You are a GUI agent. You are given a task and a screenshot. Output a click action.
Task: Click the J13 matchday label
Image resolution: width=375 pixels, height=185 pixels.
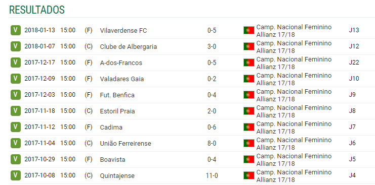(354, 30)
